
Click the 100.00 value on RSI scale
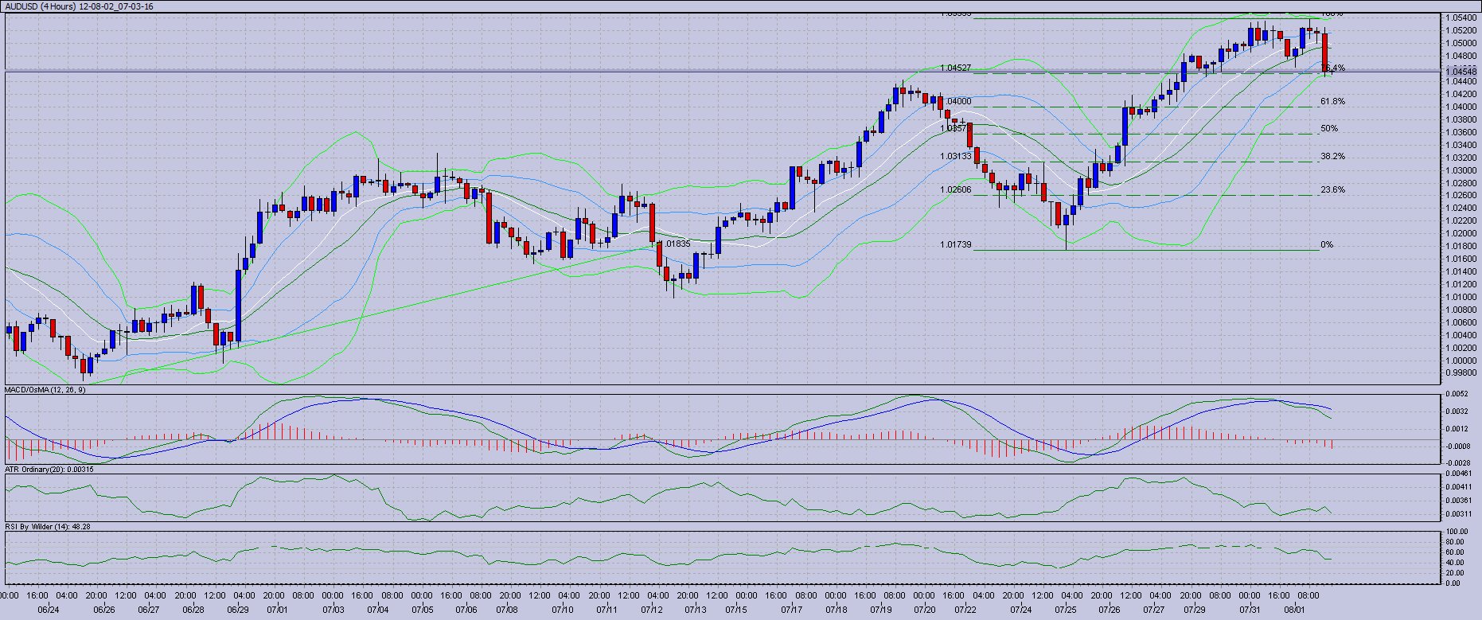[x=1457, y=532]
